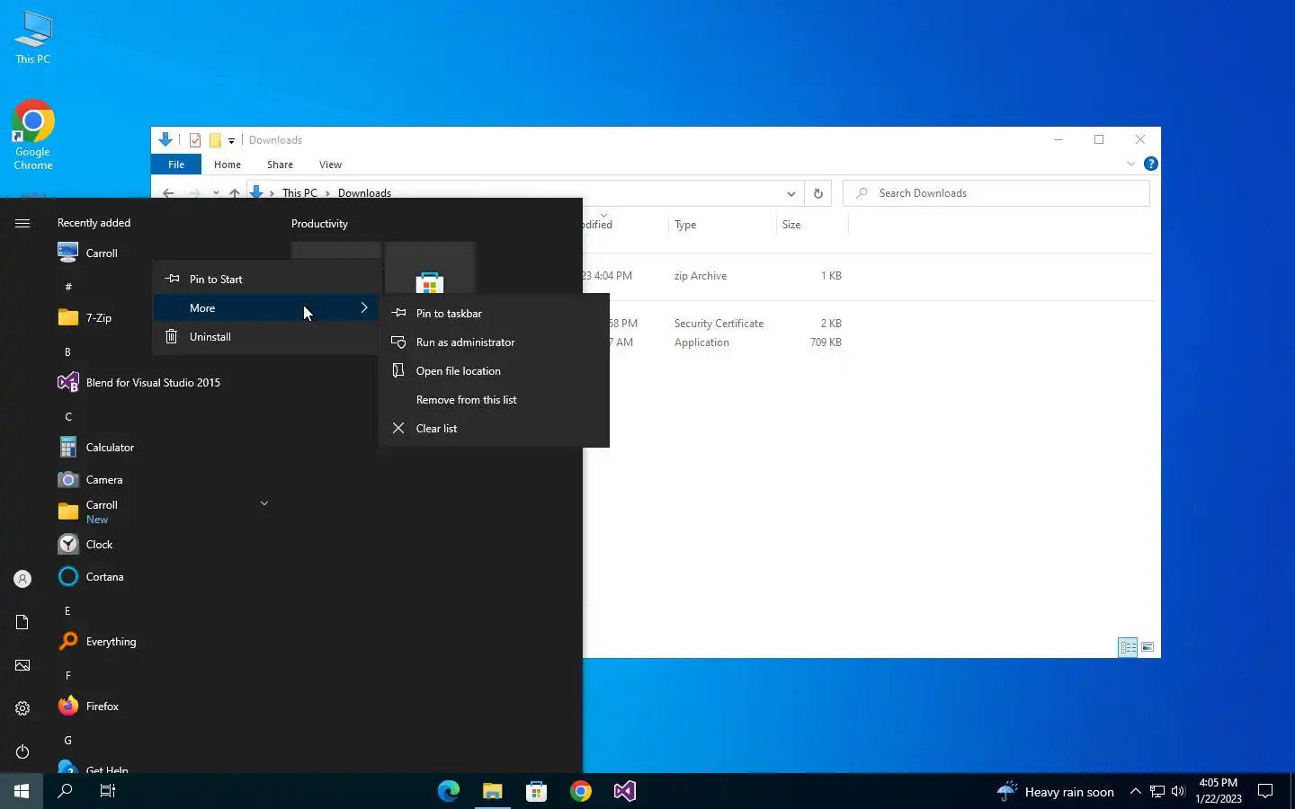1295x809 pixels.
Task: Click the letter B group header
Action: (x=67, y=351)
